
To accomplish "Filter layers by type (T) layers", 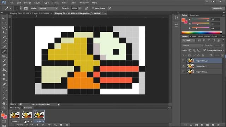I will (x=209, y=41).
